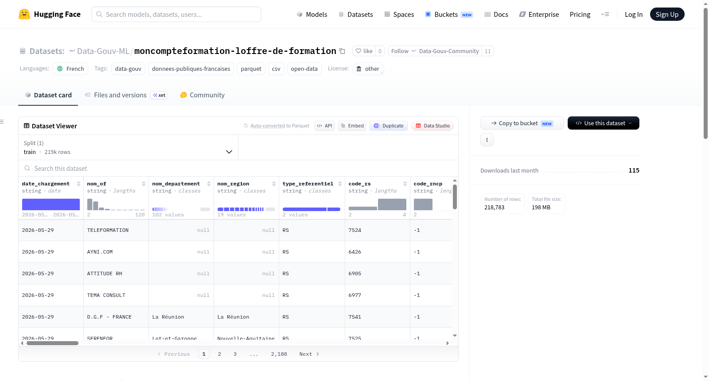Go to the Pricing page
This screenshot has height=381, width=709.
(x=580, y=15)
